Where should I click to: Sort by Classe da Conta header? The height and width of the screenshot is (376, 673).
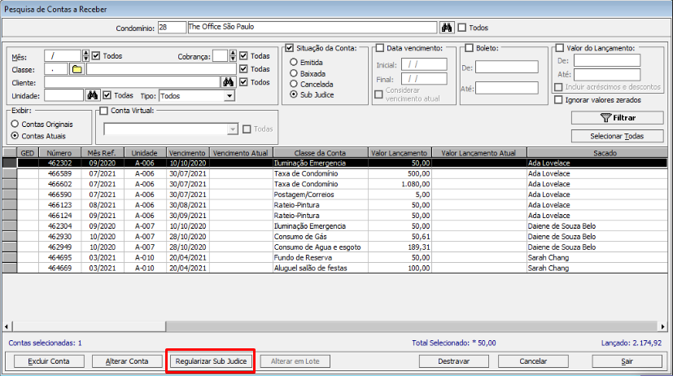point(320,153)
